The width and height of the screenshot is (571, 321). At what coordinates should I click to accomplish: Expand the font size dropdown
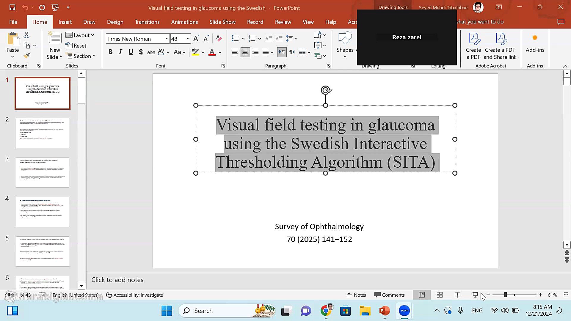[x=188, y=39]
